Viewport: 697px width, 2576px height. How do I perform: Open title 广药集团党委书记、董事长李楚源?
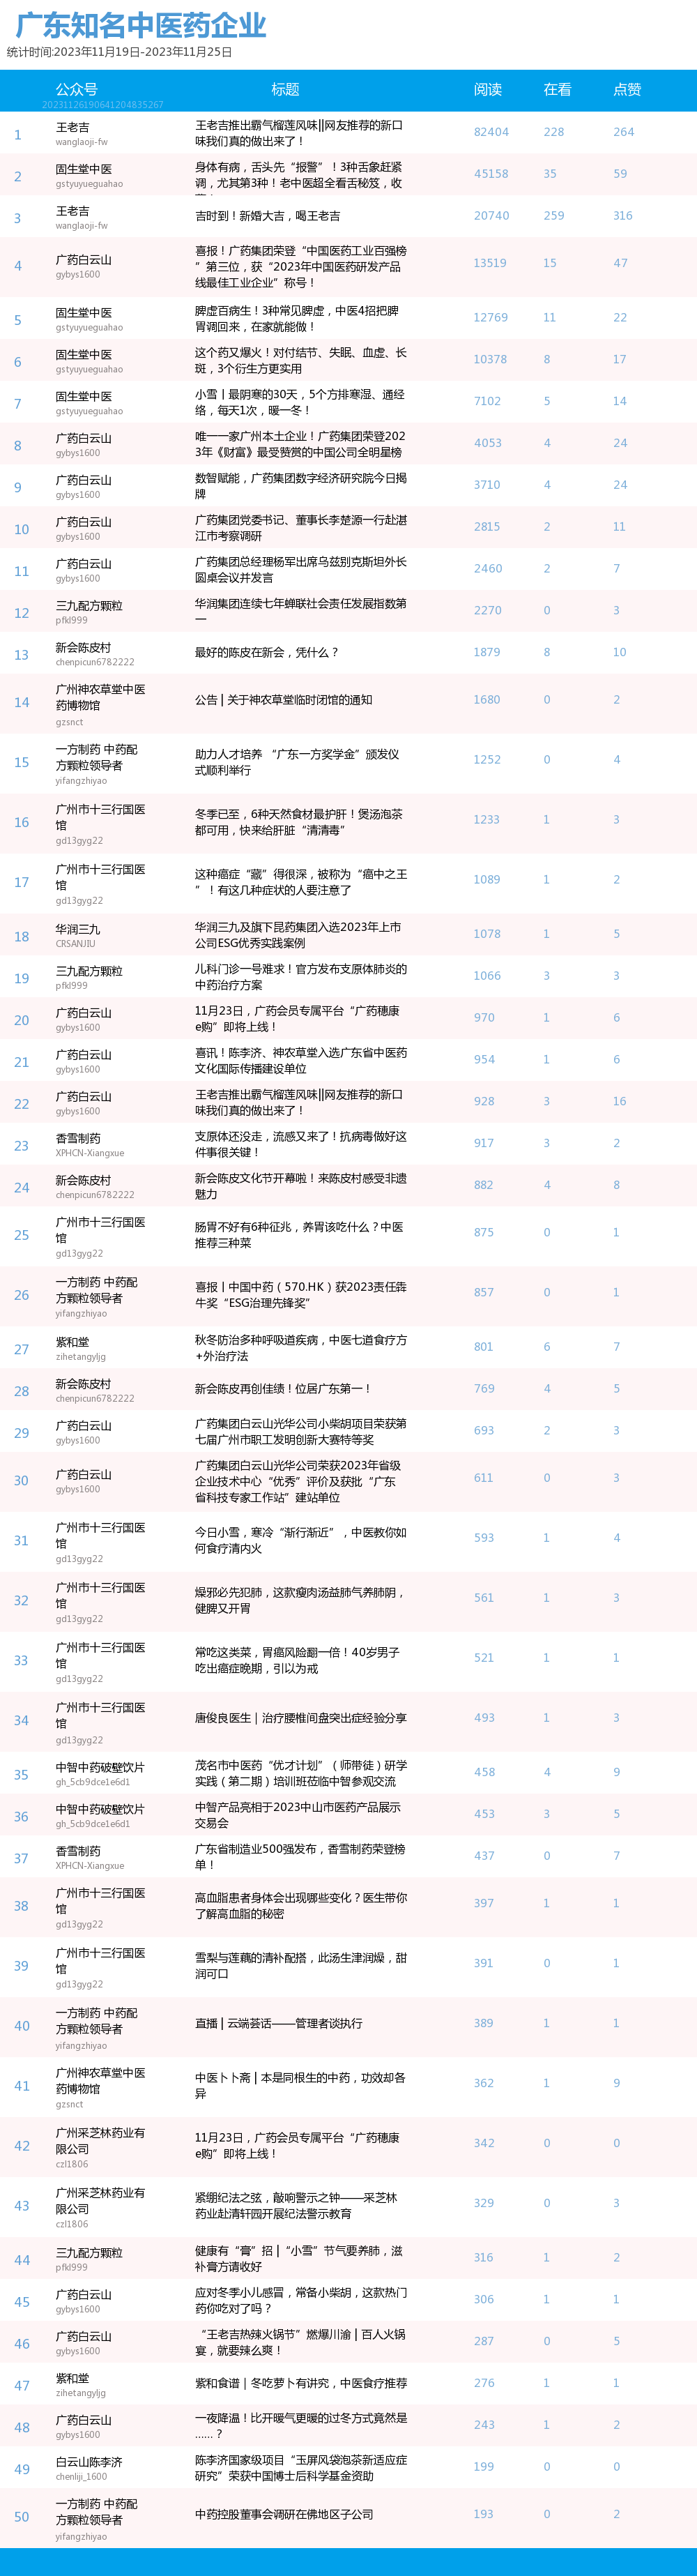tap(301, 528)
